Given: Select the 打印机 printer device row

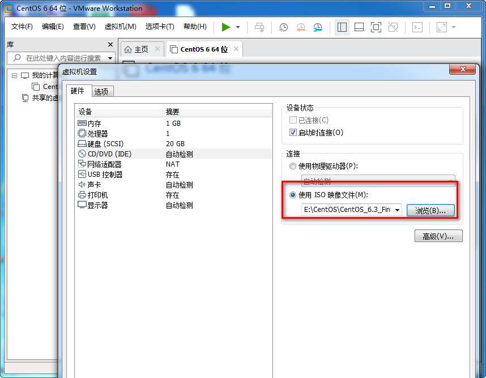Looking at the screenshot, I should coord(173,195).
